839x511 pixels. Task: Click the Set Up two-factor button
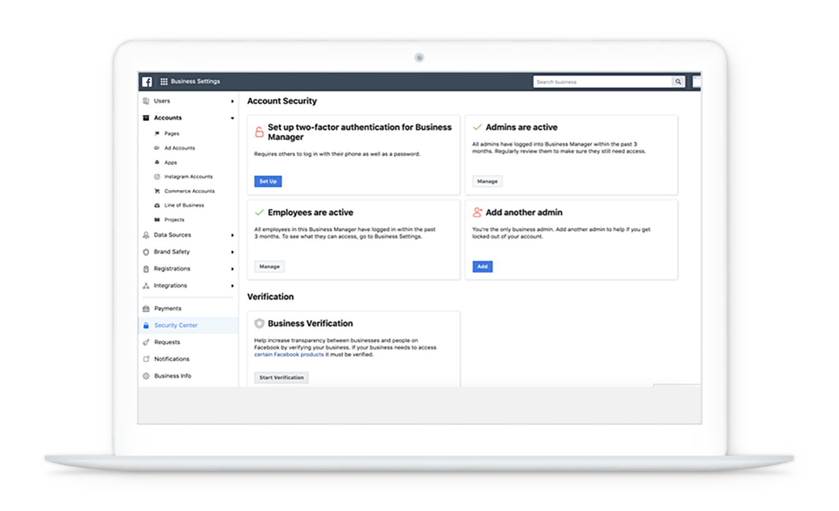point(268,181)
